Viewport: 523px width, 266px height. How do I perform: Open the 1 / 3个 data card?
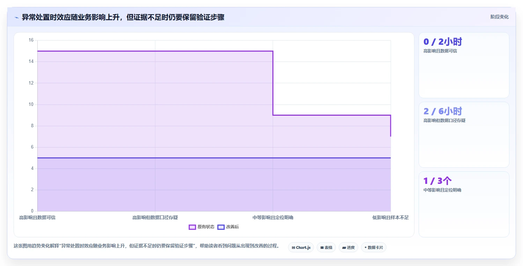[x=464, y=204]
